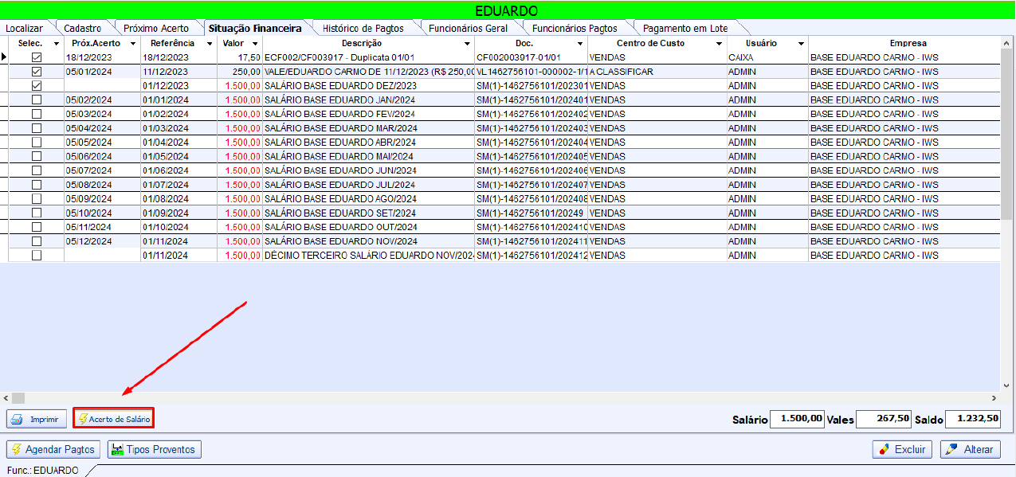
Task: Click the lightning icon on Agendar Pagtos
Action: [x=16, y=449]
